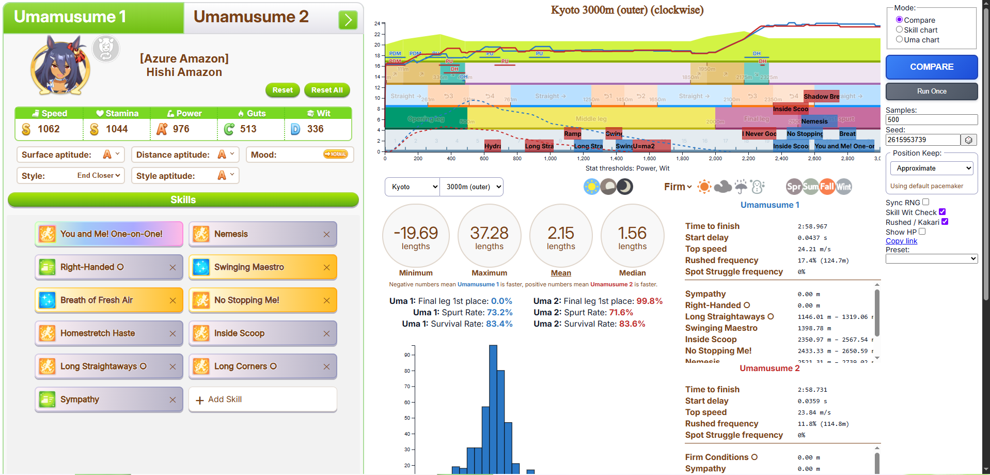Click the Add Skill button
Image resolution: width=990 pixels, height=475 pixels.
(x=263, y=400)
